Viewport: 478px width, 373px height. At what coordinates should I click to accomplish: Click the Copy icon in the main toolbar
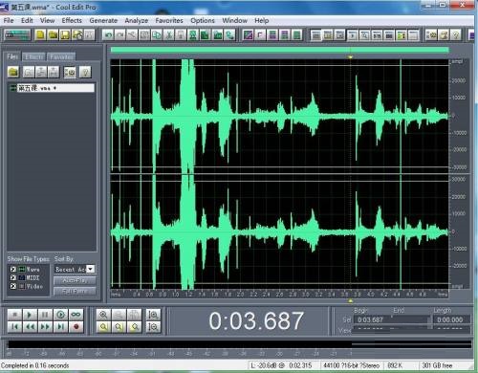point(157,34)
